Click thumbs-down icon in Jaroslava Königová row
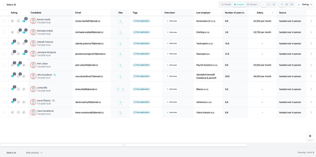The height and width of the screenshot is (157, 316). click(12, 54)
